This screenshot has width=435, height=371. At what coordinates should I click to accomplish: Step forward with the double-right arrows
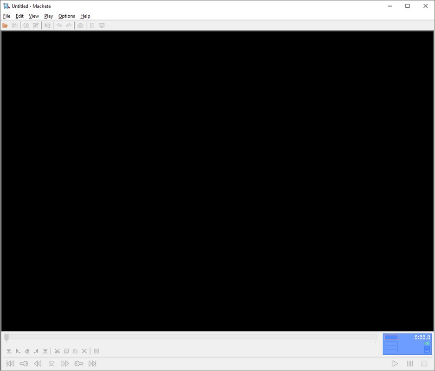coord(65,364)
